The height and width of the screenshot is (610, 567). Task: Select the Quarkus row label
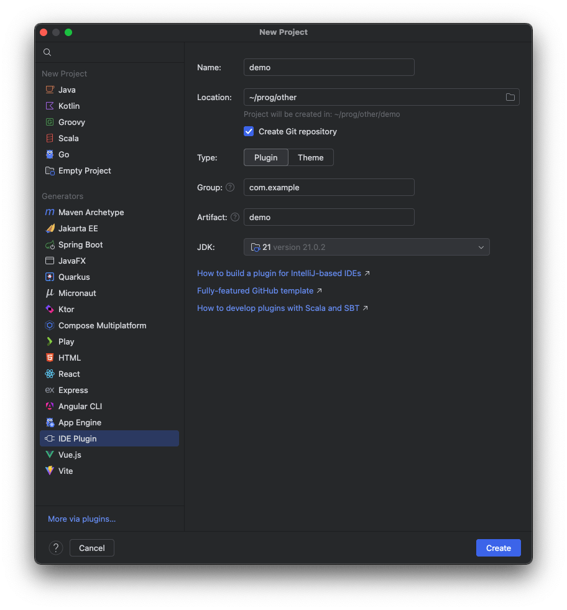tap(74, 277)
